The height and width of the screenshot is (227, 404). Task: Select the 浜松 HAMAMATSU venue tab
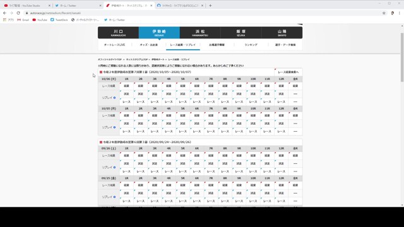click(200, 33)
